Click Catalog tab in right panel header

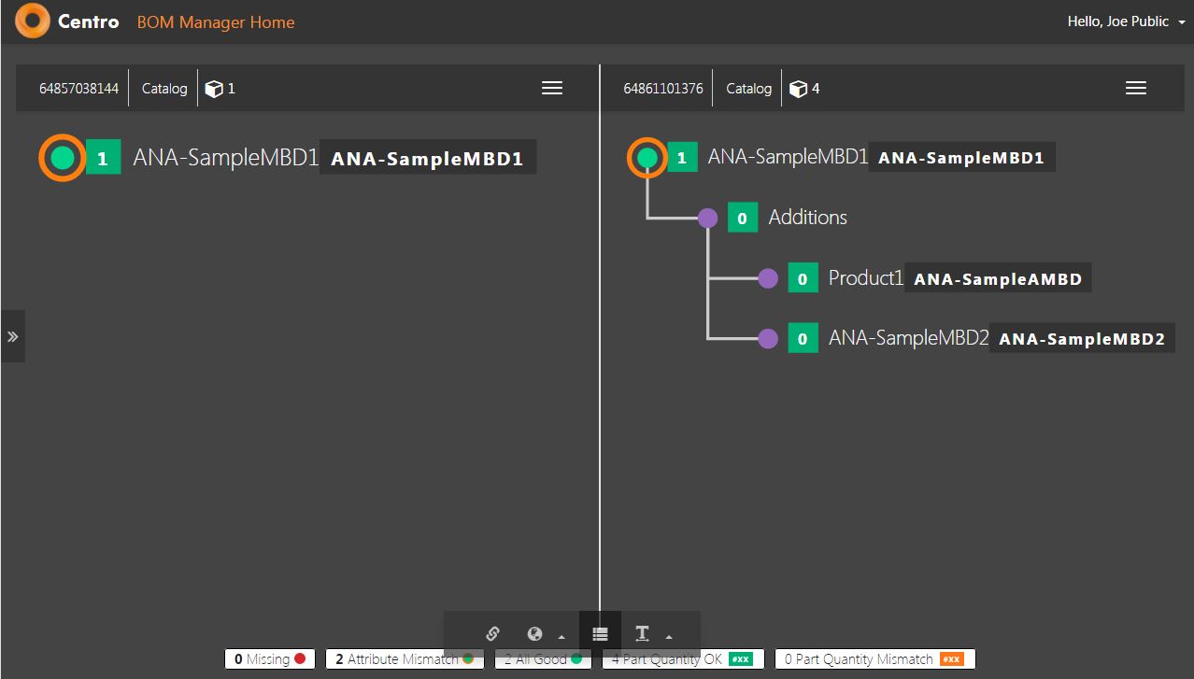[x=748, y=89]
